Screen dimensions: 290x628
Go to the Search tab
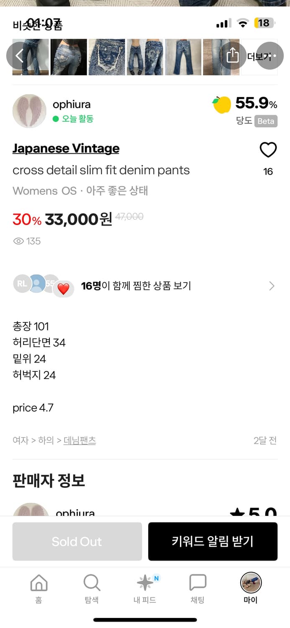point(92,588)
